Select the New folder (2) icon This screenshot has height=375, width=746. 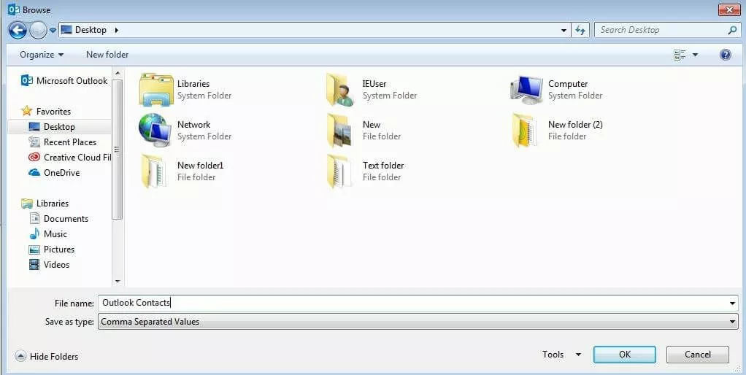pyautogui.click(x=523, y=130)
